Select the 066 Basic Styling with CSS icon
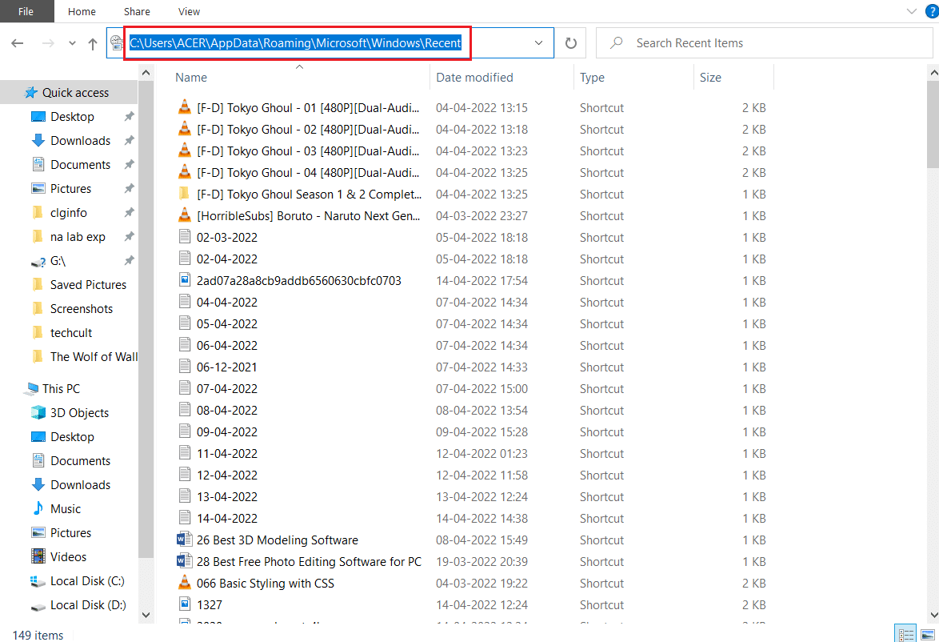The image size is (939, 642). pos(185,583)
